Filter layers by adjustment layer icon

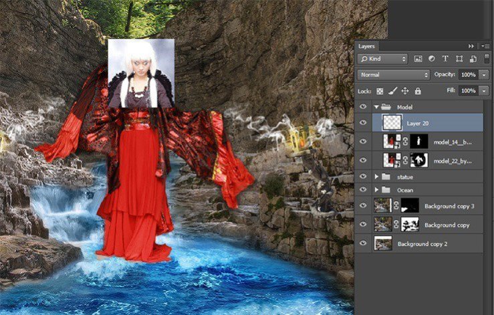point(432,59)
